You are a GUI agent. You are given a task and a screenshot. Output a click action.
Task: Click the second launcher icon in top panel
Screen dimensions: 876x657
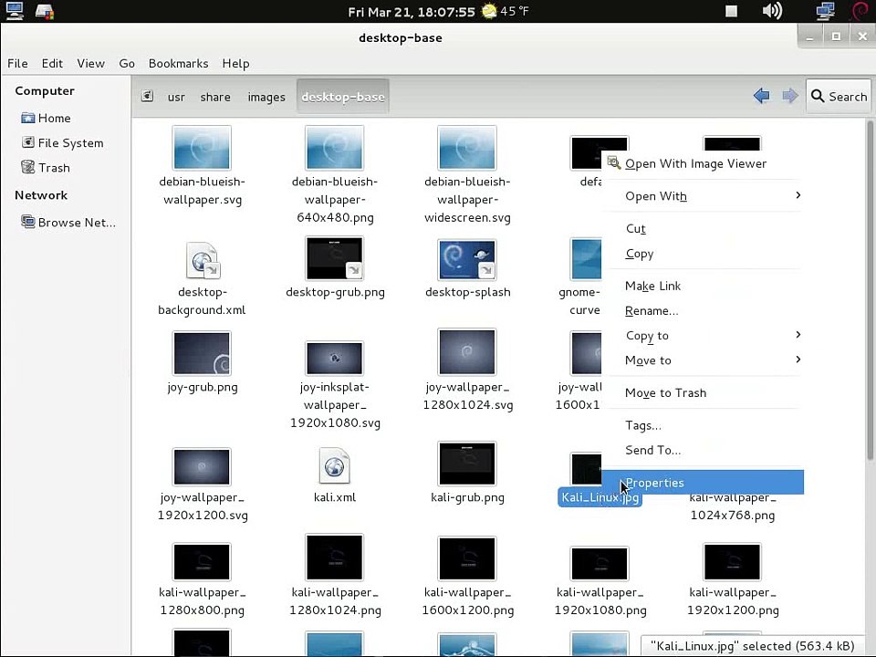click(44, 11)
